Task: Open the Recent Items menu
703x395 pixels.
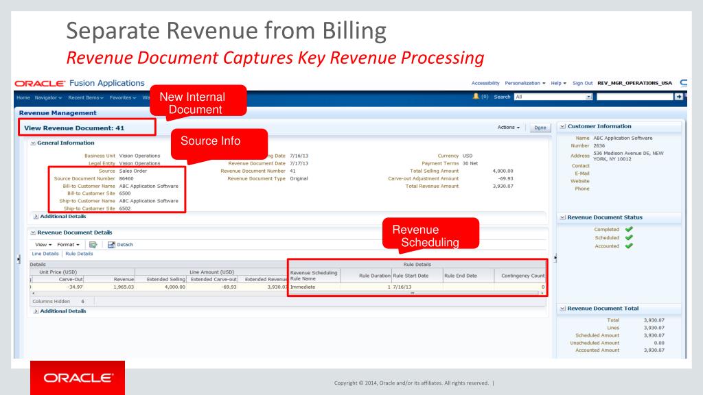Action: coord(86,97)
